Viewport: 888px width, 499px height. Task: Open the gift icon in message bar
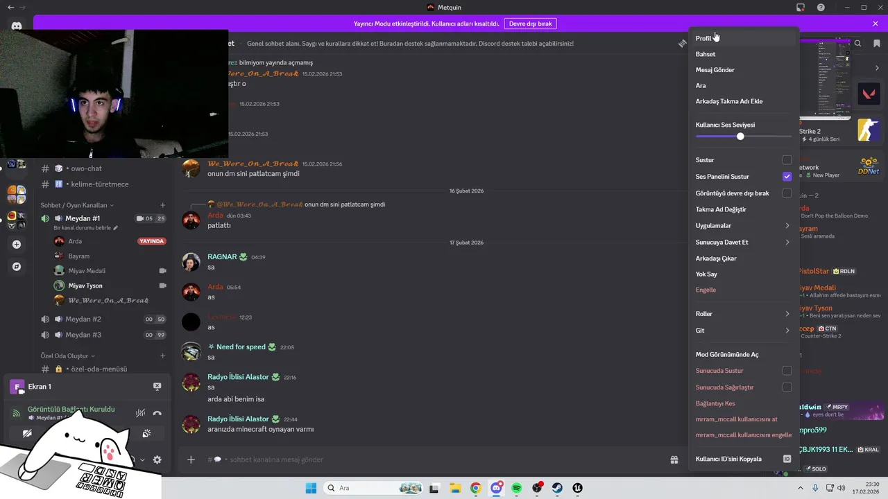pos(674,459)
